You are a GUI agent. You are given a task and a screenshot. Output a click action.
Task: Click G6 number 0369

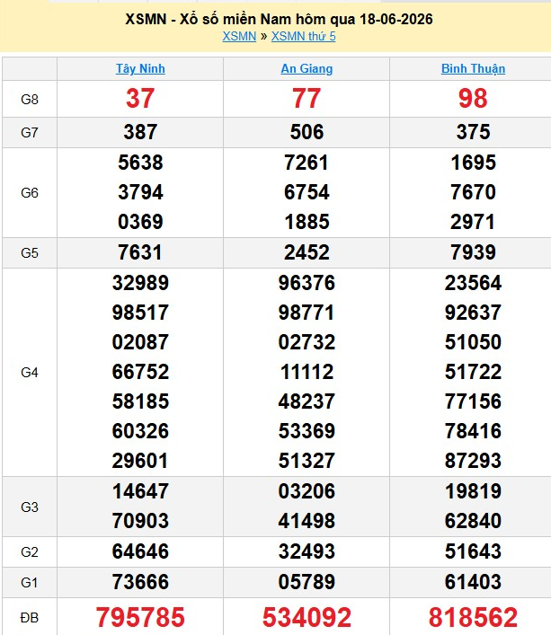tap(140, 222)
